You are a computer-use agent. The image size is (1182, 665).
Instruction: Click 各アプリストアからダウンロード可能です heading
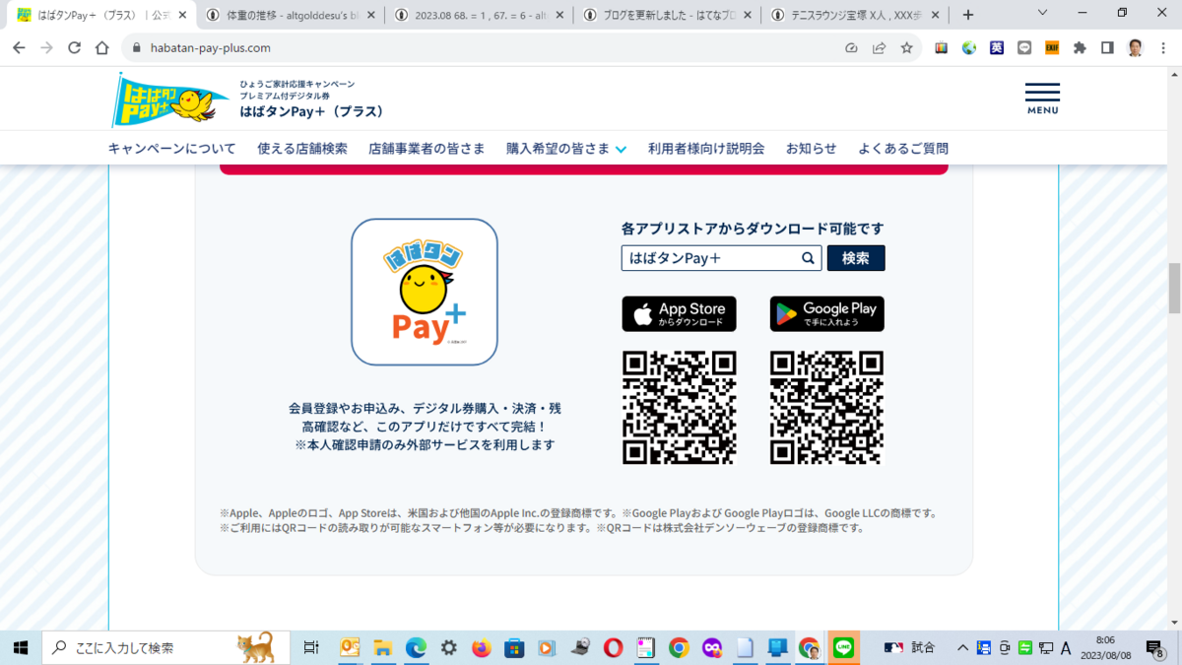click(x=753, y=229)
